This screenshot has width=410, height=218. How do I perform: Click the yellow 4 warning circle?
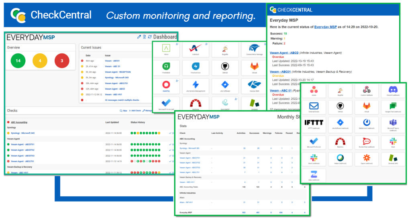(x=40, y=61)
